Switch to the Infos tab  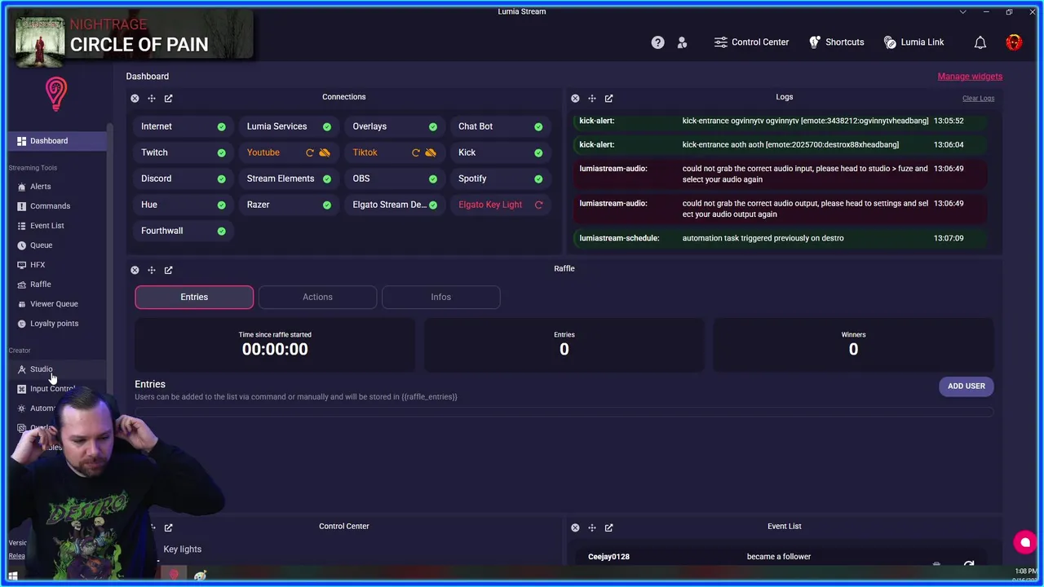[440, 297]
